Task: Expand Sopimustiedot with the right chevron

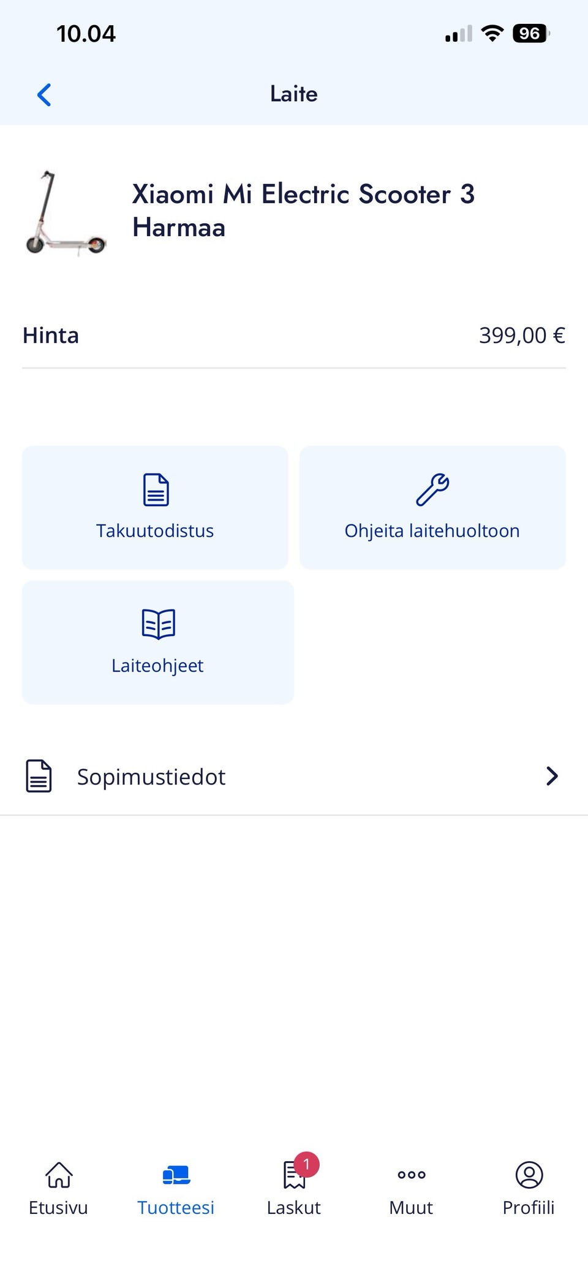Action: tap(552, 776)
